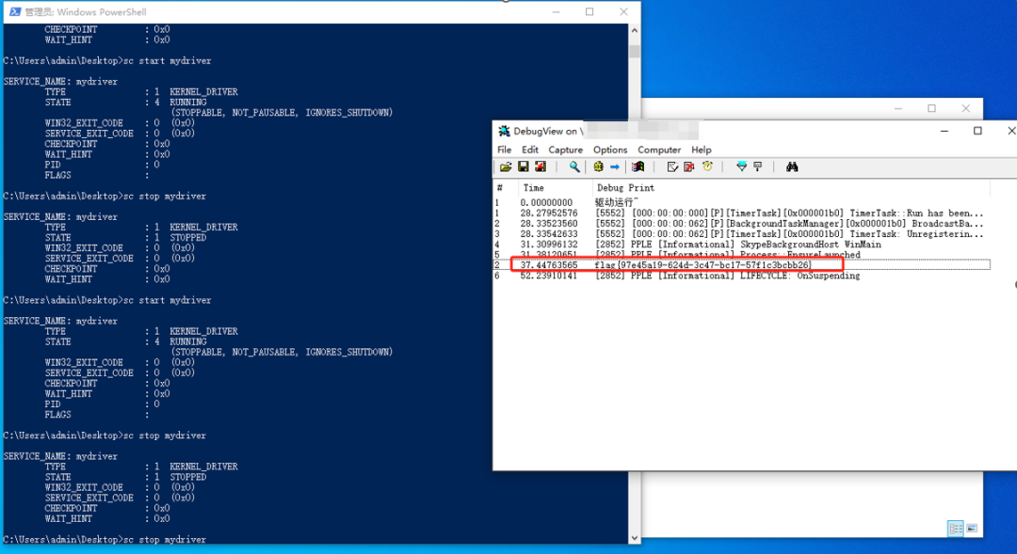Click the Open file icon in DebugView toolbar
Viewport: 1017px width, 554px height.
[506, 167]
